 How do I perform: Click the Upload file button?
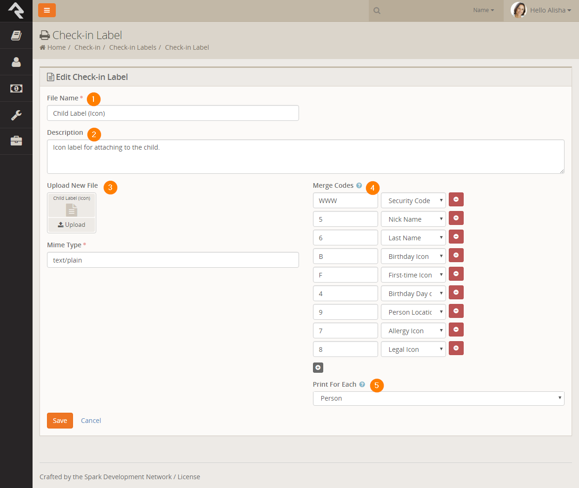tap(72, 224)
